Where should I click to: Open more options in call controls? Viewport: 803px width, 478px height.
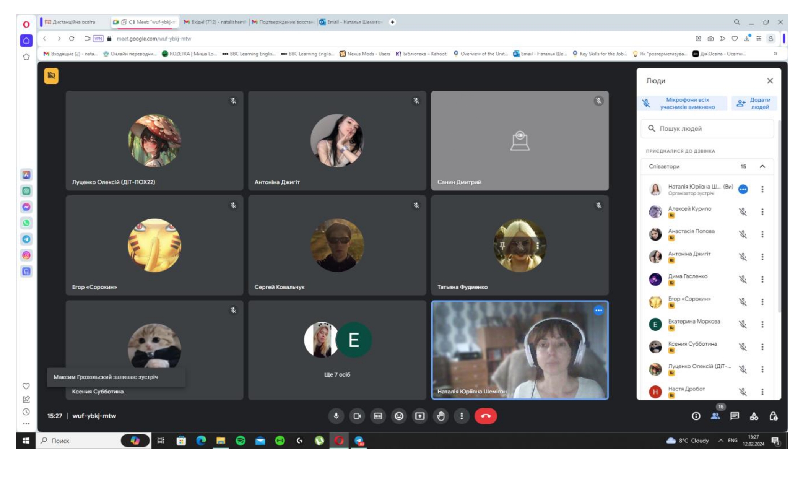coord(462,416)
